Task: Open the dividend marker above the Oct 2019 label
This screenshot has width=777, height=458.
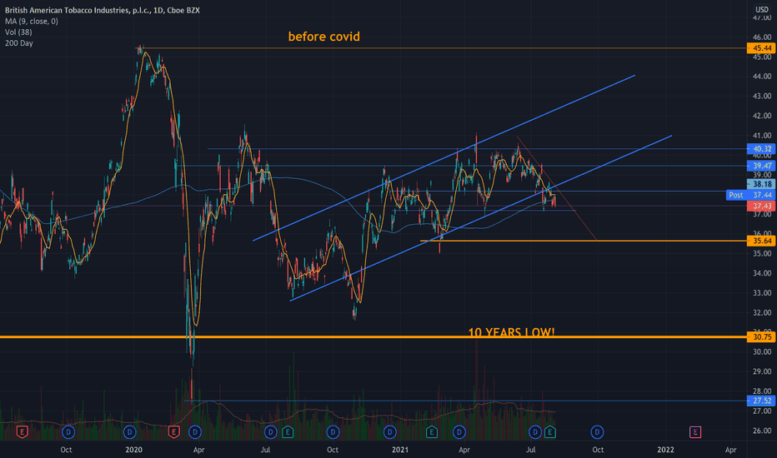Action: (68, 432)
